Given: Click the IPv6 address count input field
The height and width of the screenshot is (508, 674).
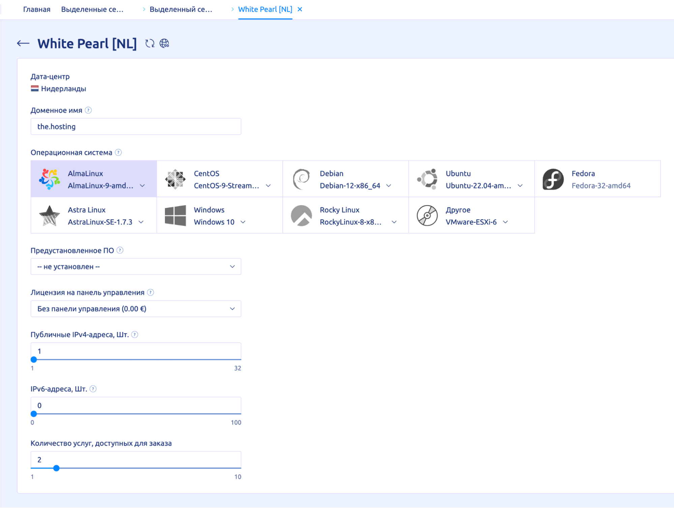Looking at the screenshot, I should tap(136, 405).
